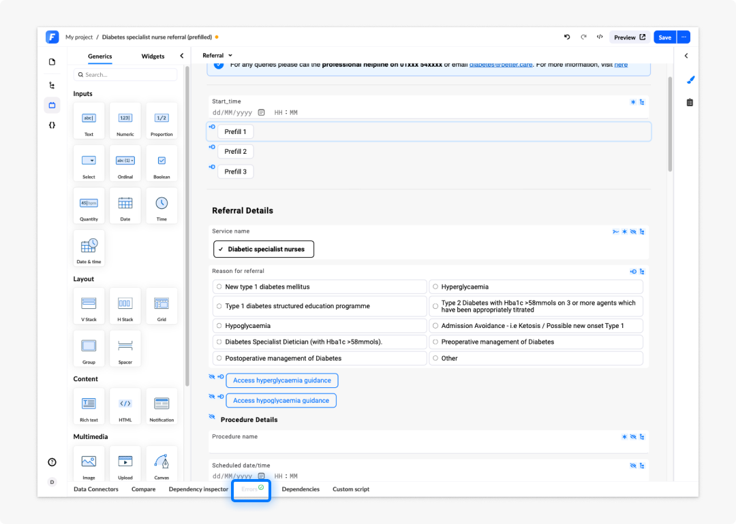Open the Referral dropdown
This screenshot has height=524, width=736.
pos(217,55)
